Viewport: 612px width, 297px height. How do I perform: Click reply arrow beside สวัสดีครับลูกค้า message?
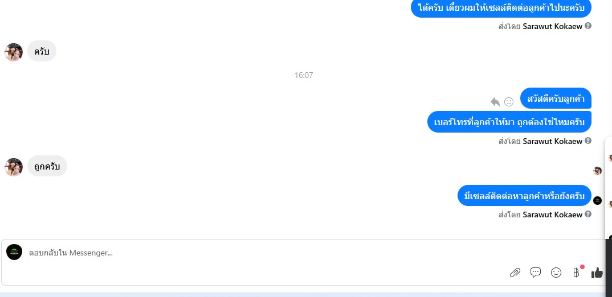pyautogui.click(x=495, y=102)
